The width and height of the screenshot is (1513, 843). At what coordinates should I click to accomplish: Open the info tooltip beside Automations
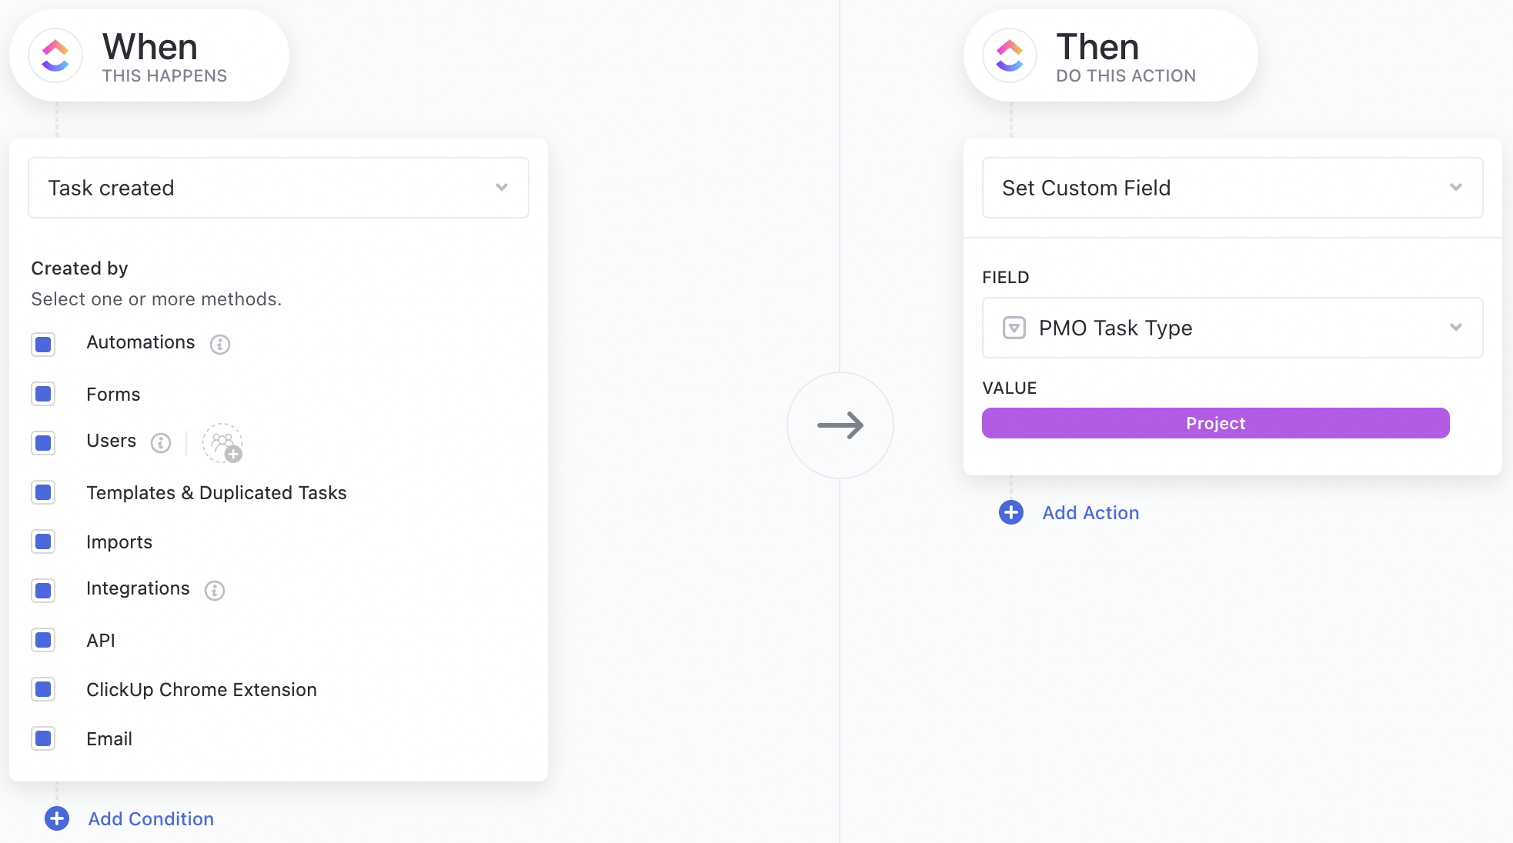[x=220, y=345]
